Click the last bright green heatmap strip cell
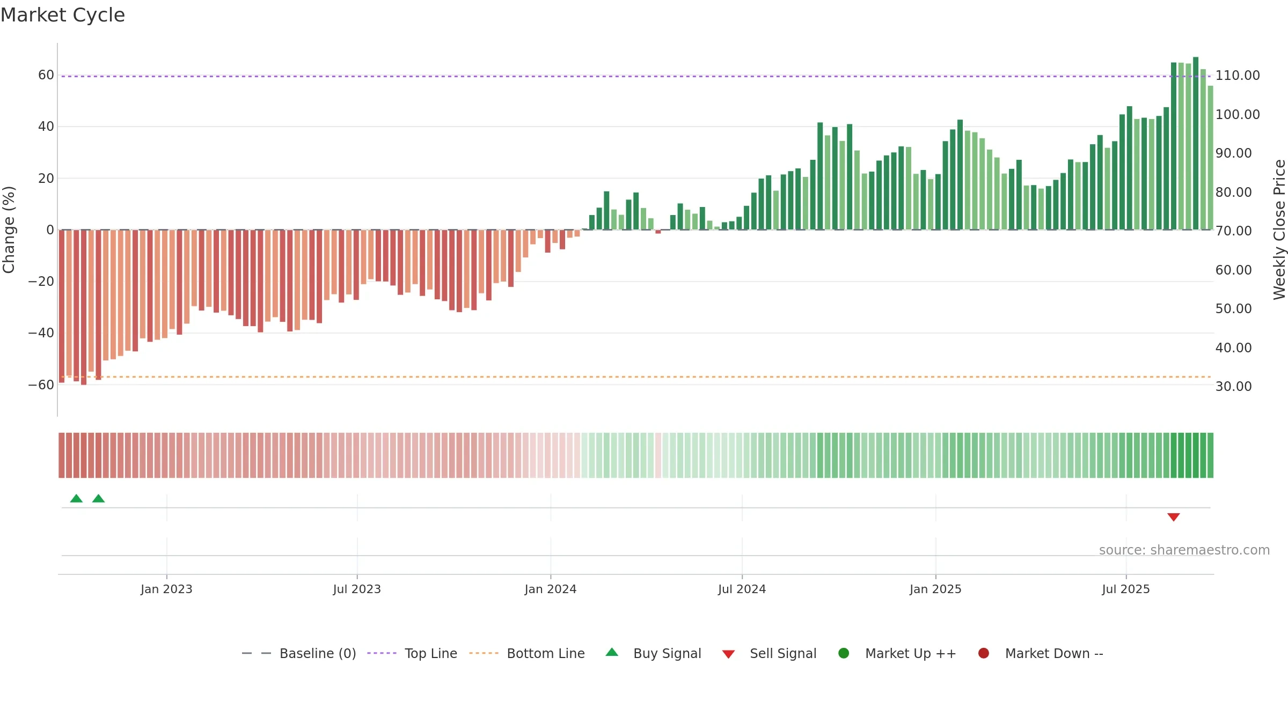 pos(1210,455)
